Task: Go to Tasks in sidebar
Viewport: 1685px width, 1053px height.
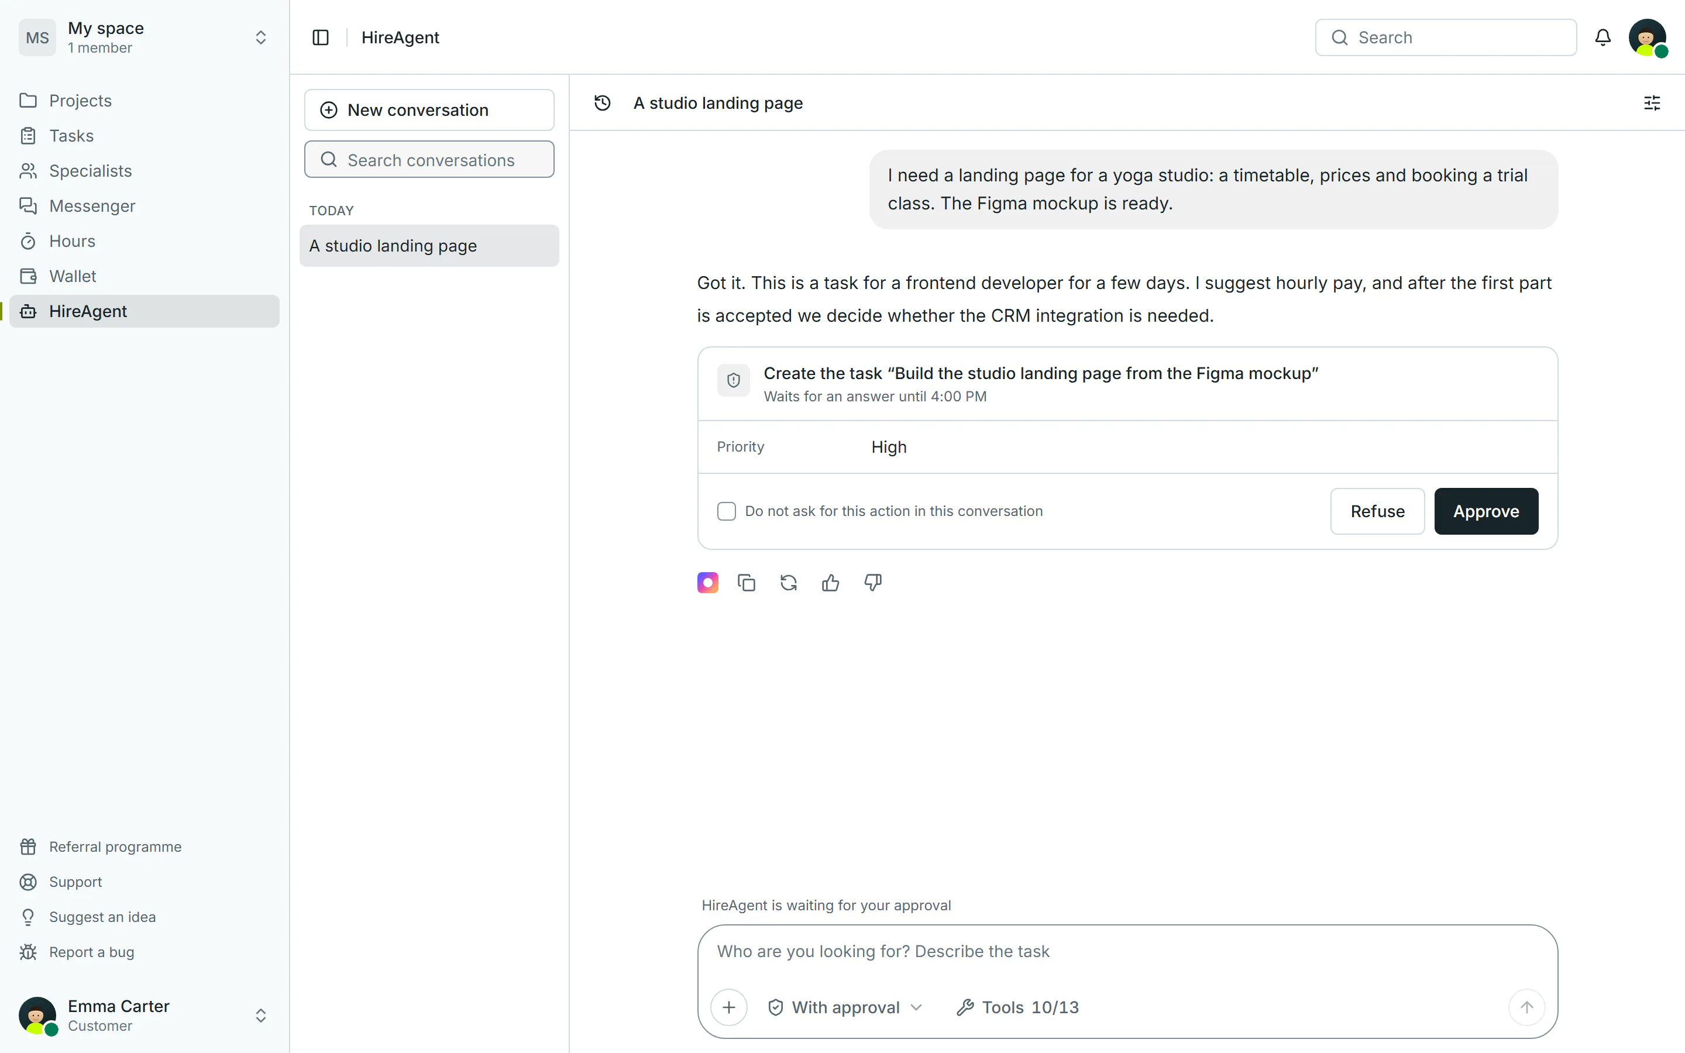Action: pos(144,136)
